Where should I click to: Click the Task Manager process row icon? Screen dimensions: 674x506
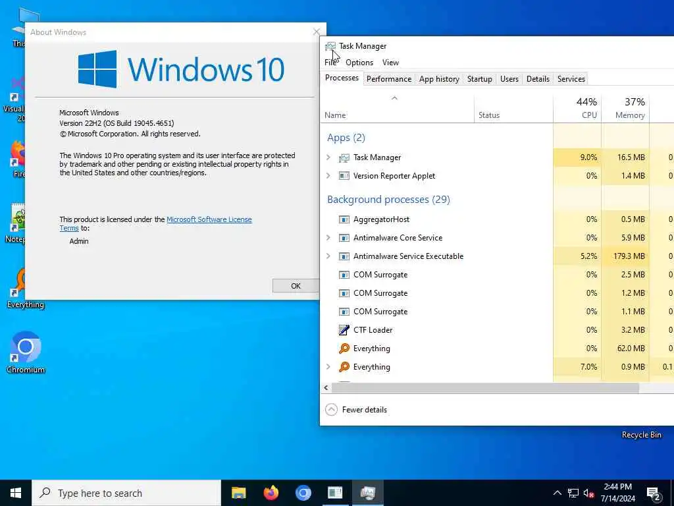pyautogui.click(x=344, y=158)
